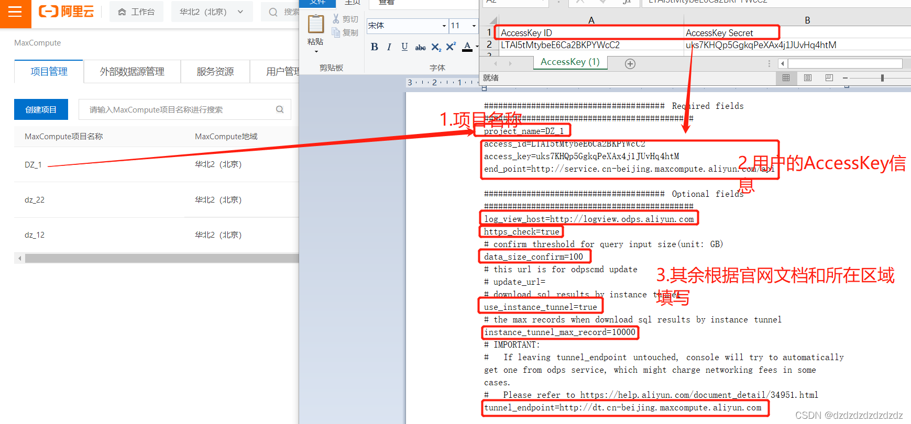Open the 工作台 home icon
This screenshot has width=911, height=424.
122,12
